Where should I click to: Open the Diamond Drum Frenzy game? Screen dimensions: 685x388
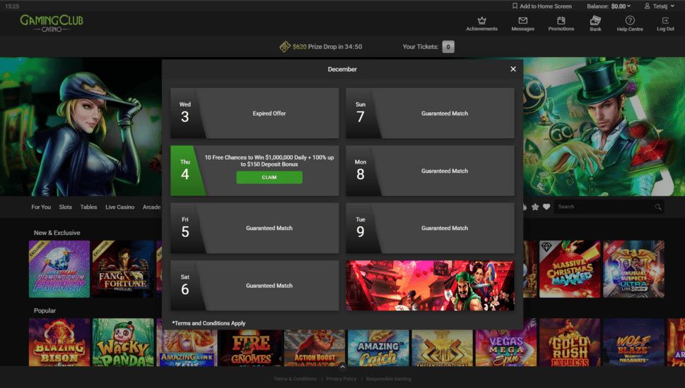[59, 269]
